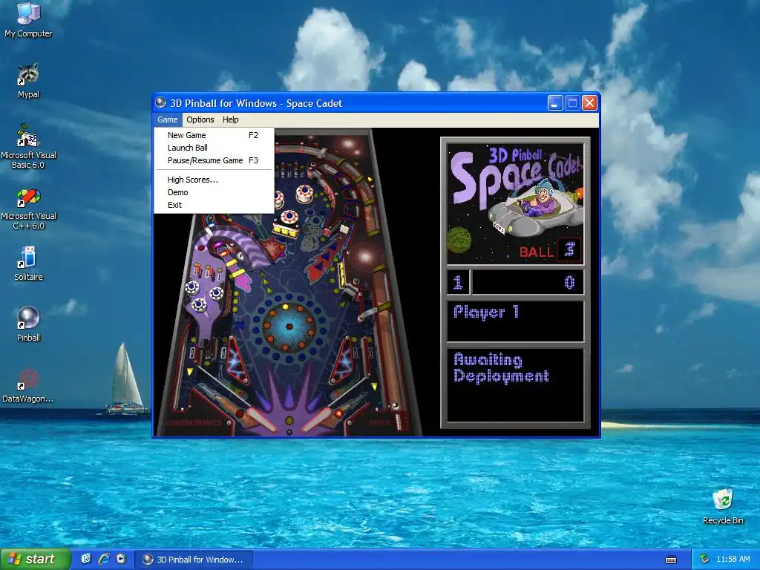Launch Internet Explorer from quick launch
The height and width of the screenshot is (570, 760).
pyautogui.click(x=104, y=559)
